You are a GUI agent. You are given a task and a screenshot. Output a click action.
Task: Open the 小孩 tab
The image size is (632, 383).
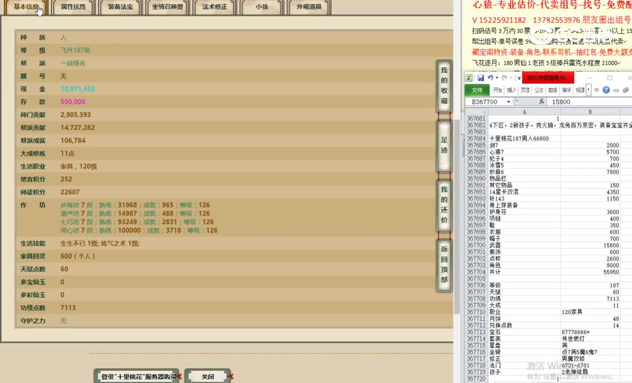coord(261,7)
